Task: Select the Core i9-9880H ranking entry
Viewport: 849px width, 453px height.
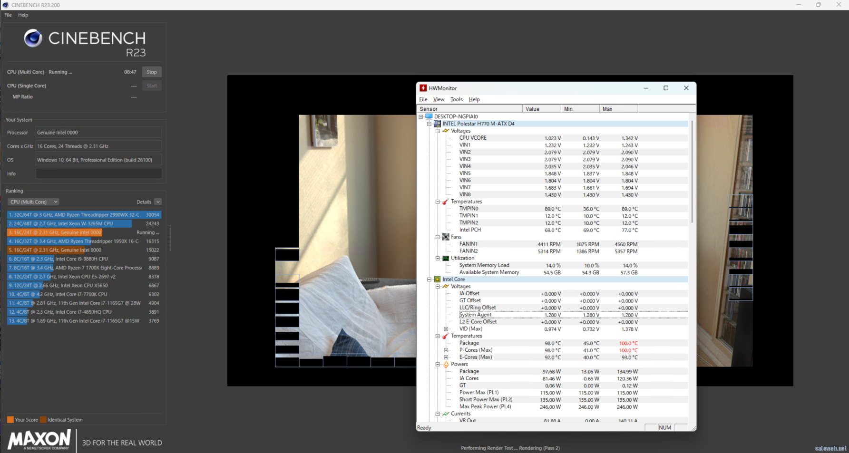Action: pos(84,259)
